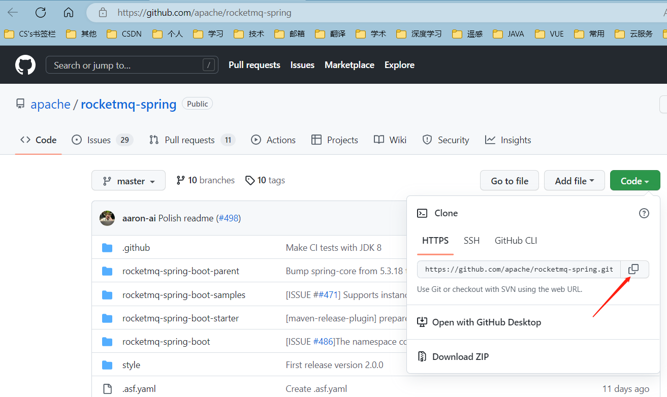667x397 pixels.
Task: Open pull request #498 link
Action: (x=229, y=218)
